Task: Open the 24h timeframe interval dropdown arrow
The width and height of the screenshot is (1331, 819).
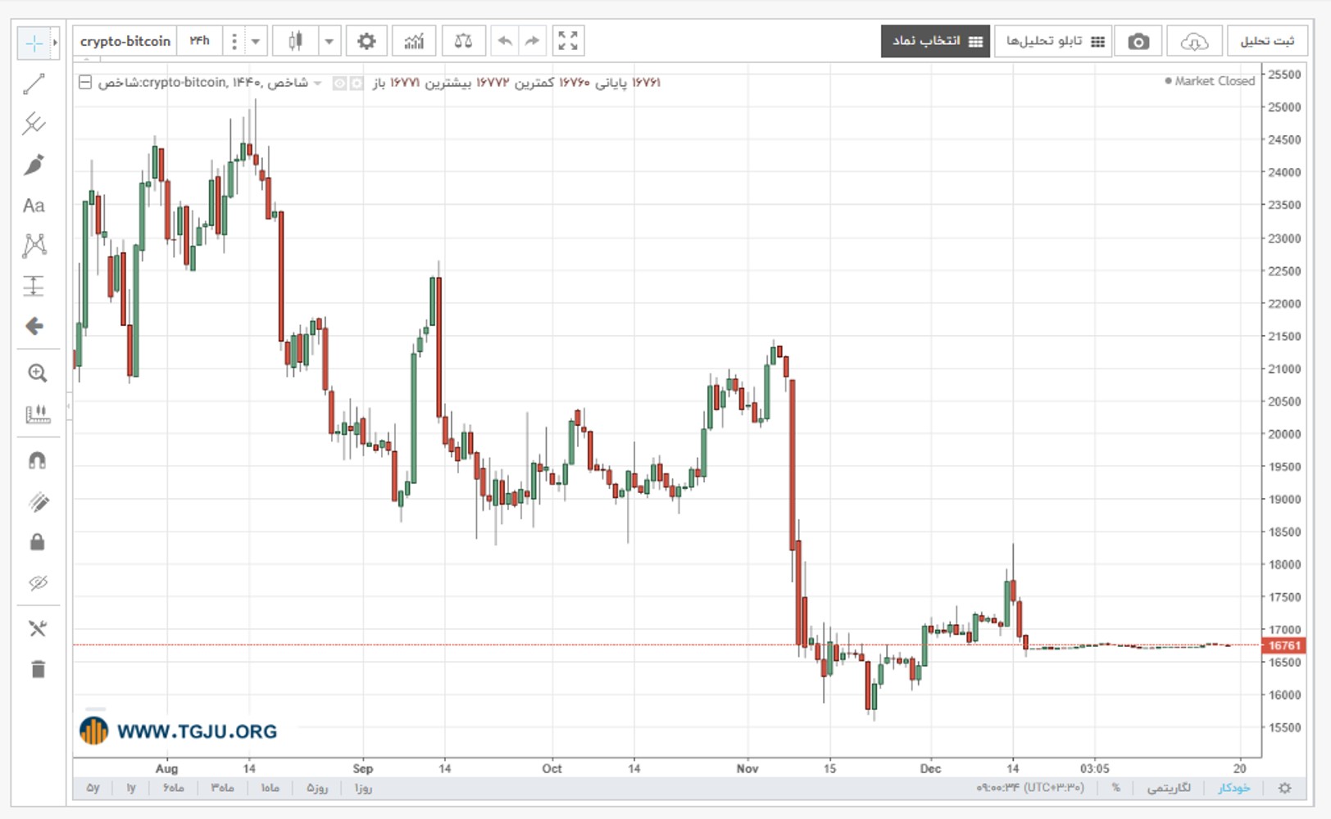Action: click(256, 41)
